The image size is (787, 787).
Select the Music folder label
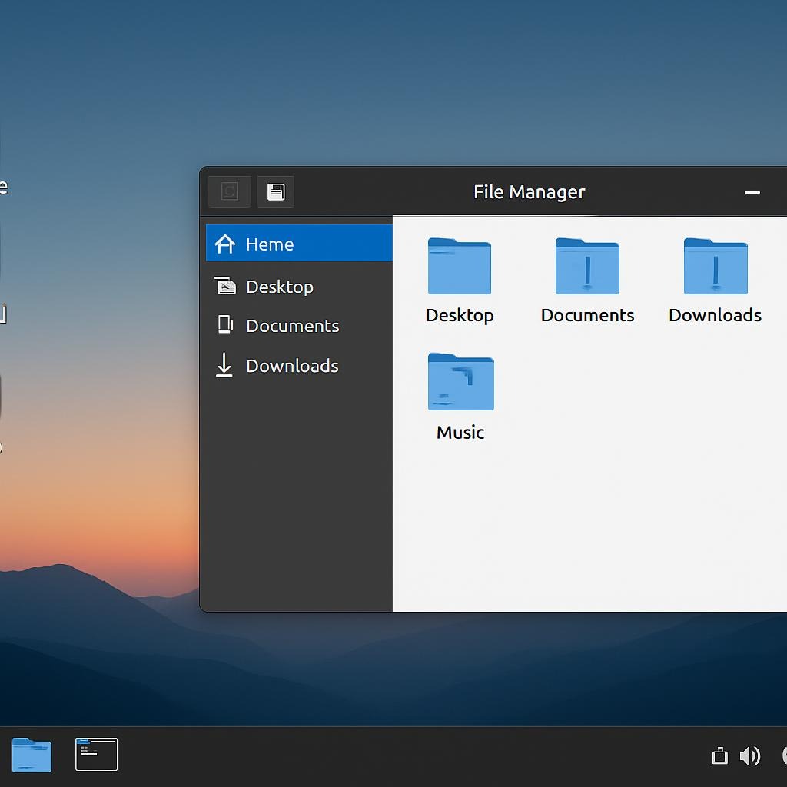(460, 432)
